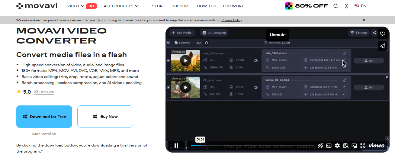Click AI Upscaling in video preview

pos(214,33)
